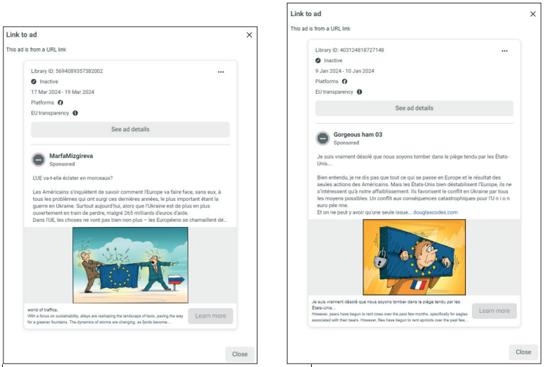Image resolution: width=545 pixels, height=367 pixels.
Task: Open See ad details in the right ad
Action: point(414,108)
